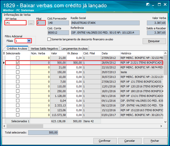Check the row dated 27/09/2012

18,58
